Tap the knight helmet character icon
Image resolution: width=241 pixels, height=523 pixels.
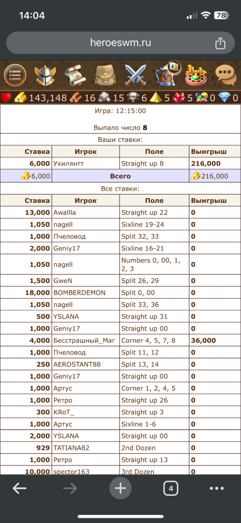(x=45, y=76)
